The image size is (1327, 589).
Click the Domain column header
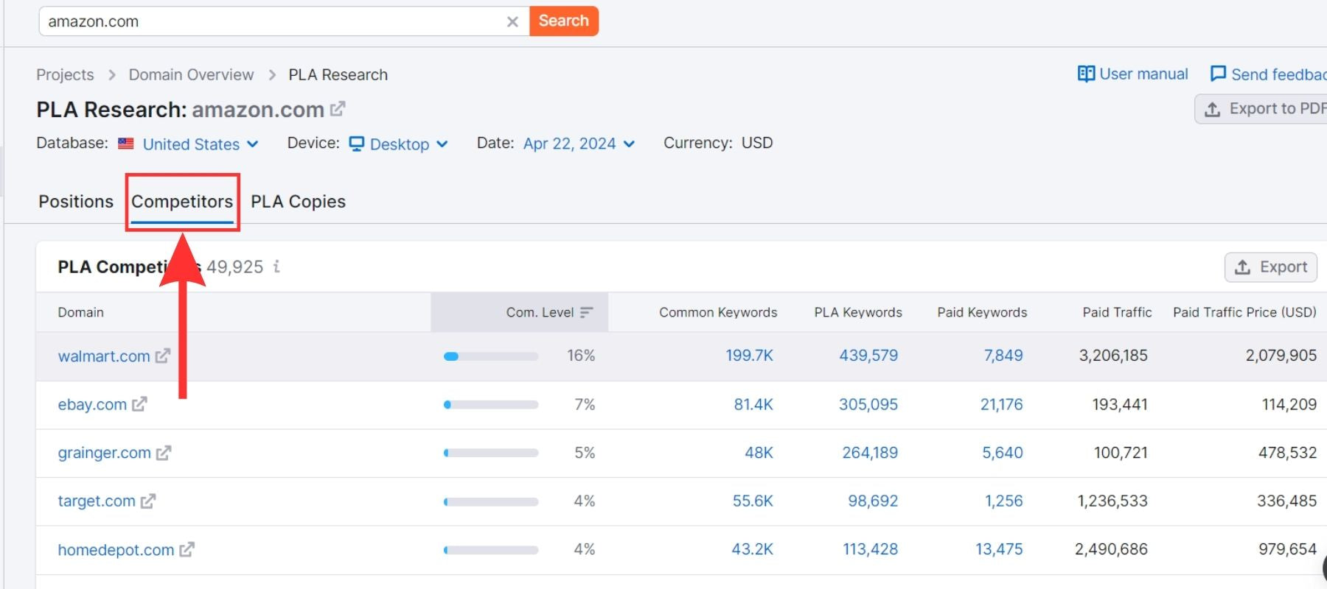tap(80, 312)
